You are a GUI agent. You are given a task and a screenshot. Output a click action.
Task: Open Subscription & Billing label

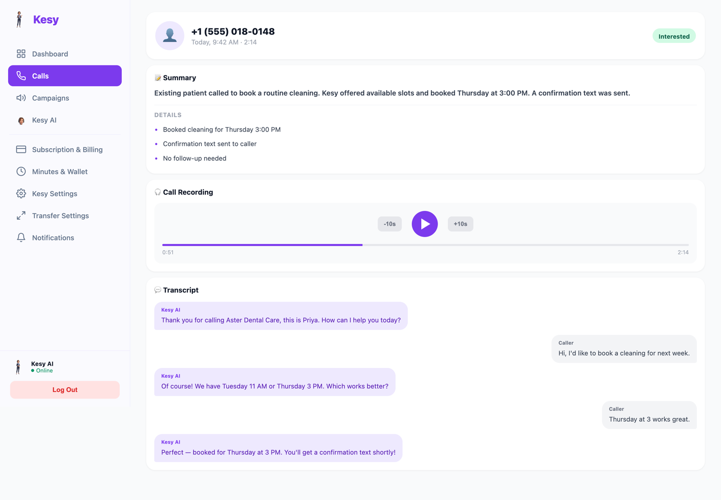pyautogui.click(x=67, y=149)
